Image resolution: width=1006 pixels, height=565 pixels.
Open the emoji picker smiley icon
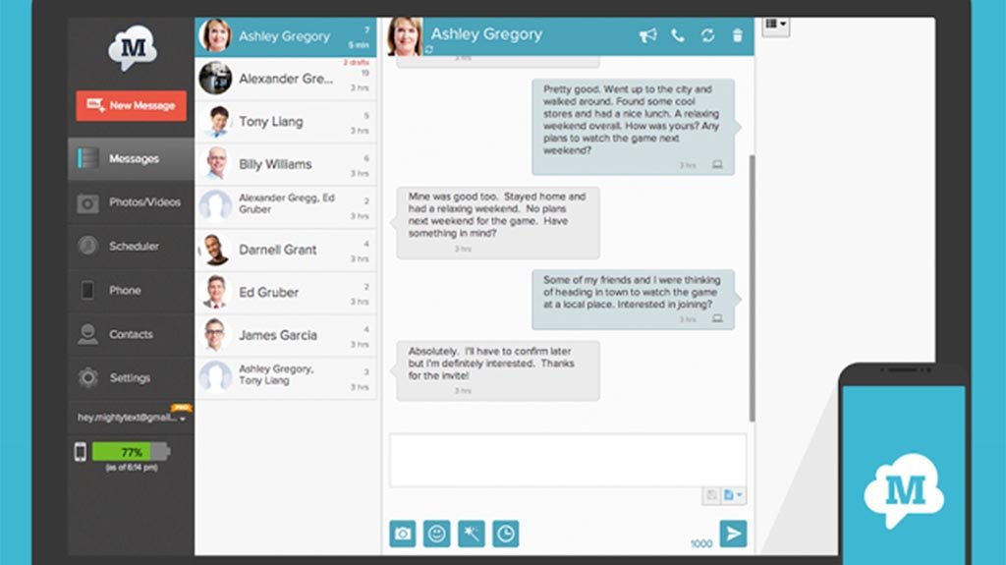coord(436,534)
